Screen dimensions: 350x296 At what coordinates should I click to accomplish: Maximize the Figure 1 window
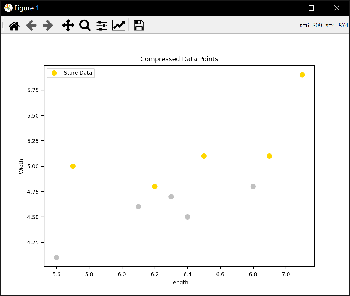311,8
